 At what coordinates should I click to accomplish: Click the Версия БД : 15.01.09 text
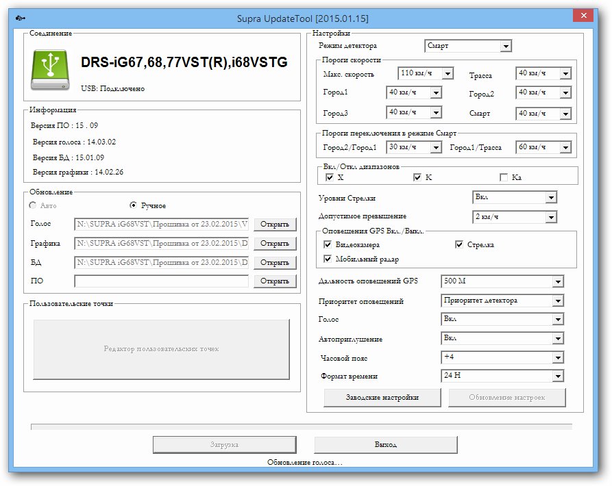69,158
